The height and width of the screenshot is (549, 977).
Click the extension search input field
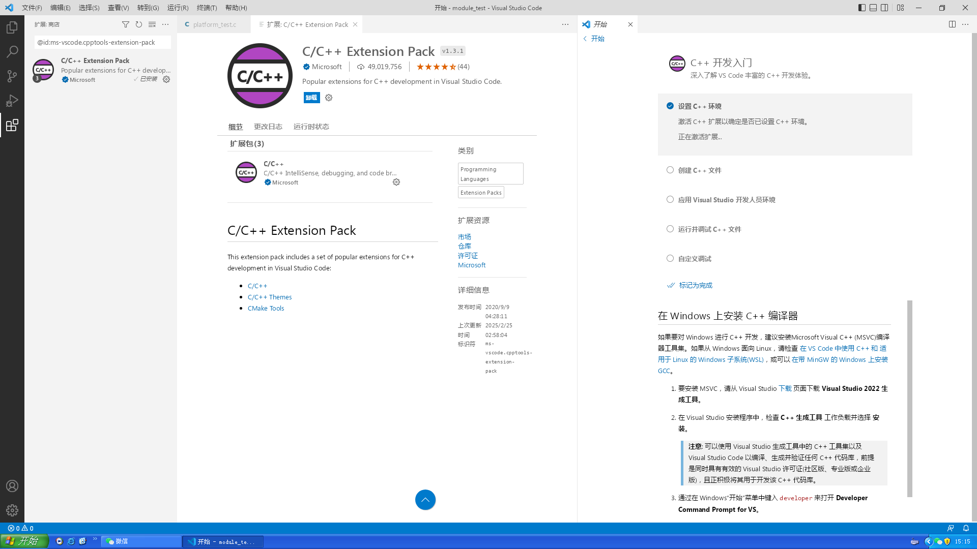pos(102,43)
